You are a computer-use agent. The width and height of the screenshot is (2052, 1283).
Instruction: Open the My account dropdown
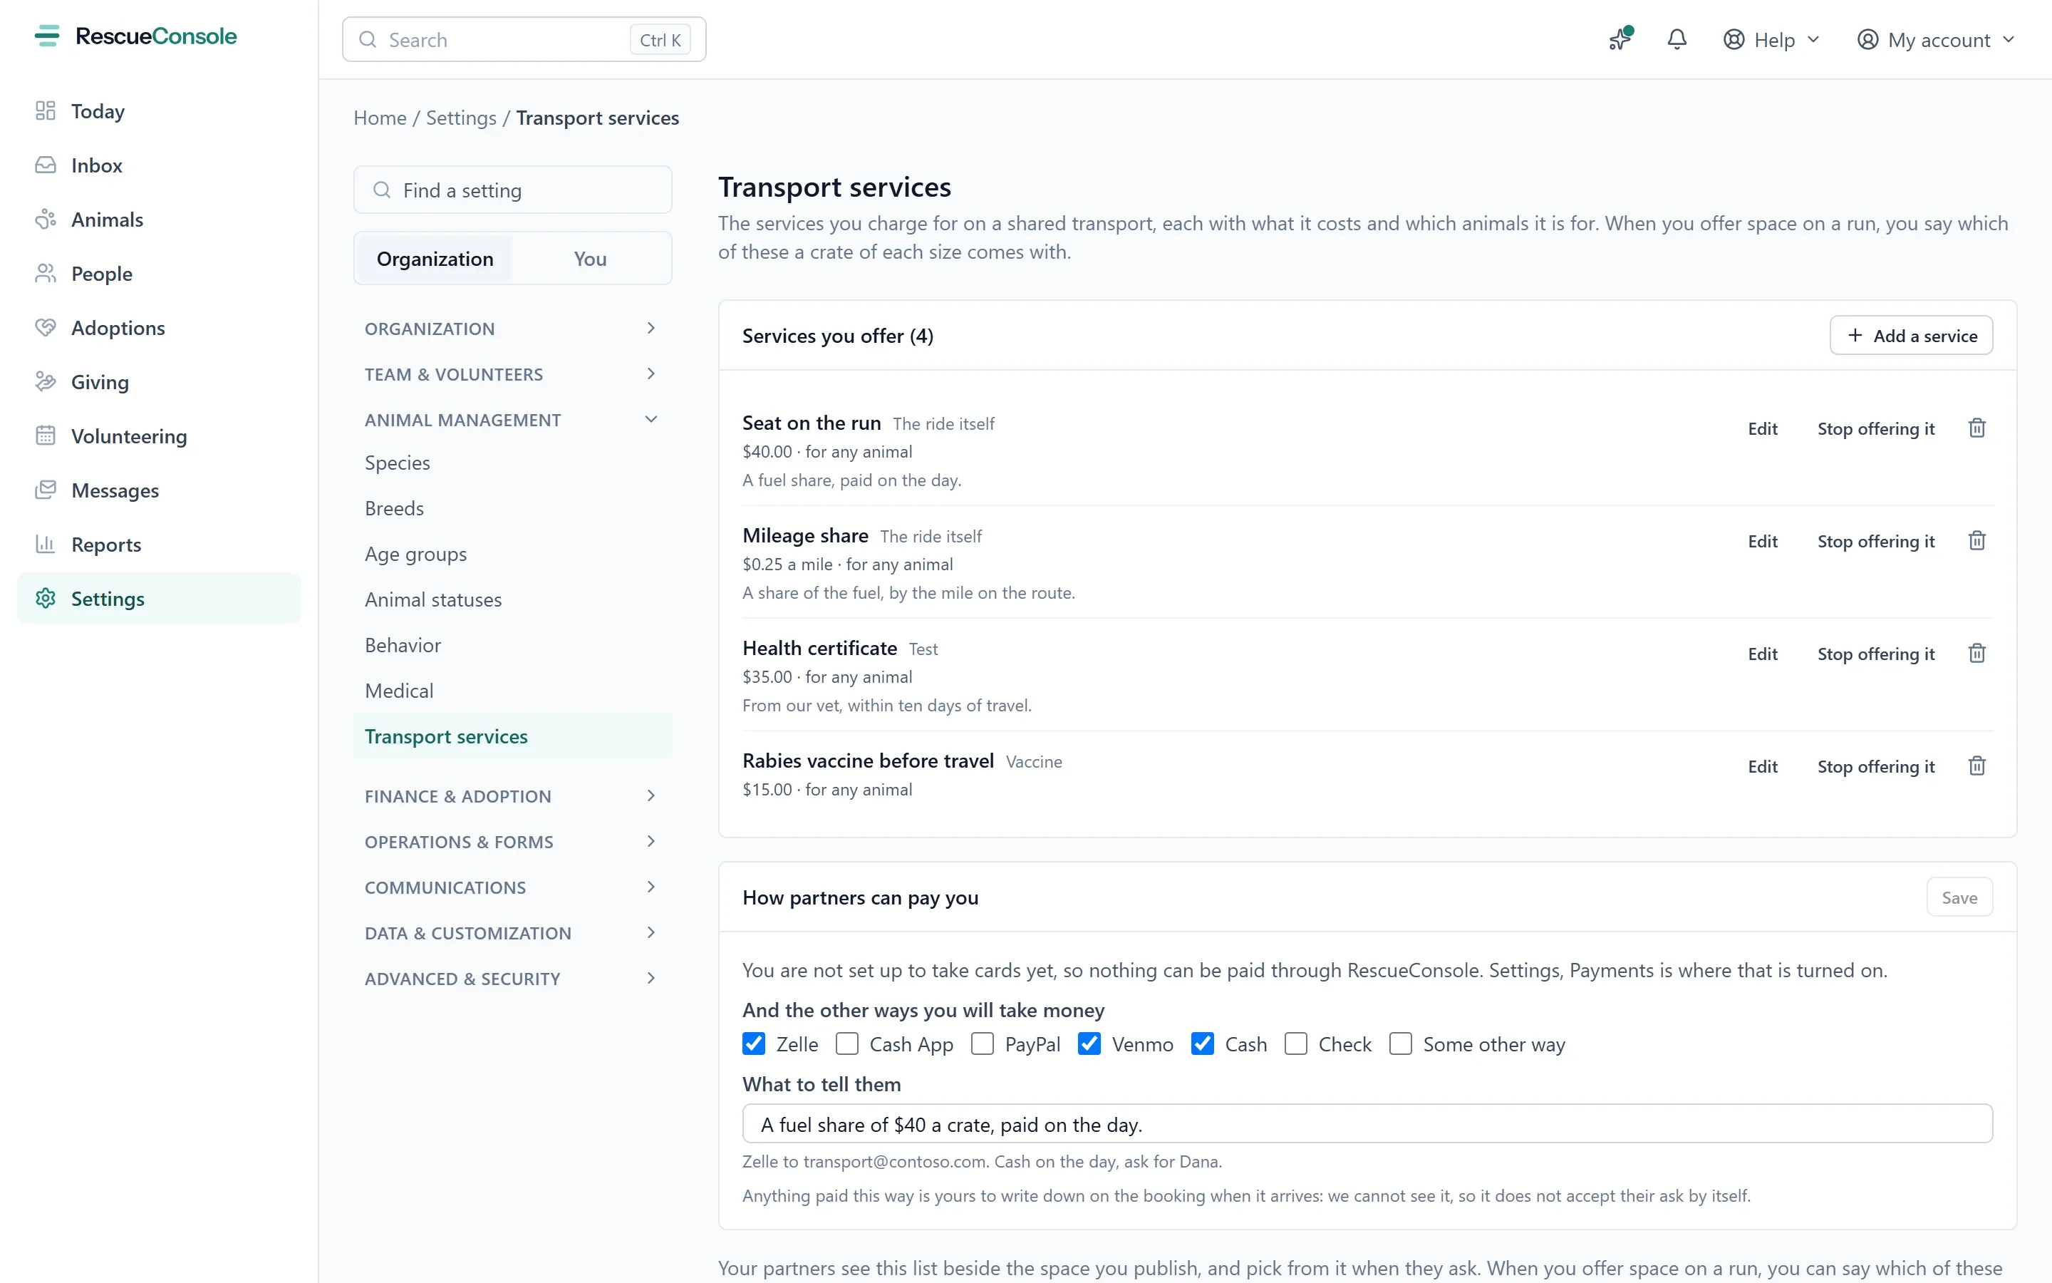(1935, 40)
